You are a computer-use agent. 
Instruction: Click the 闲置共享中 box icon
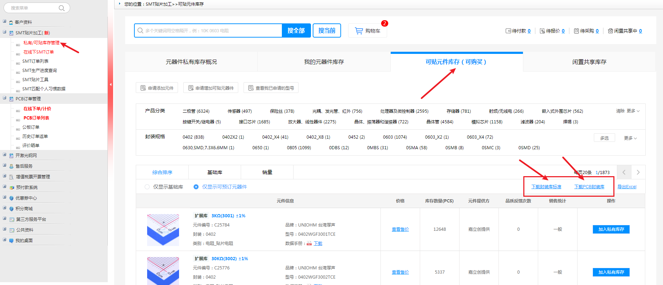pyautogui.click(x=610, y=31)
